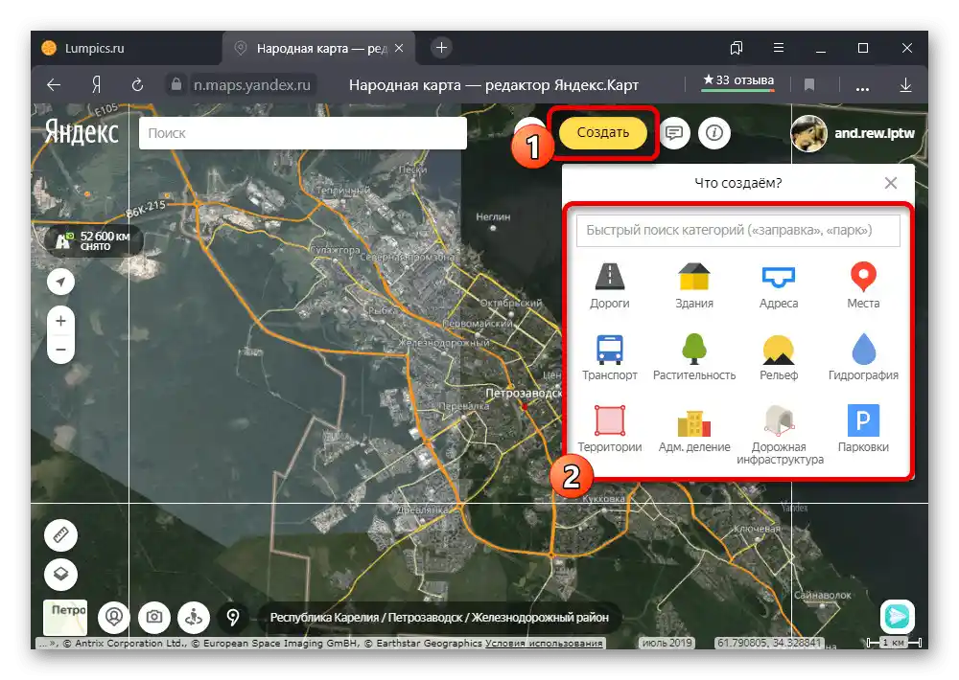The height and width of the screenshot is (680, 959).
Task: Zoom out with the minus button
Action: click(60, 350)
